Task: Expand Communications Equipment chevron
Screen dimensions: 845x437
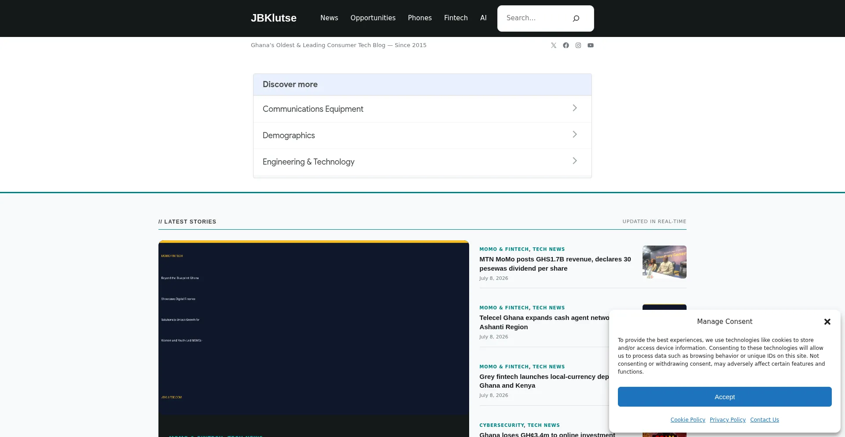Action: coord(575,108)
